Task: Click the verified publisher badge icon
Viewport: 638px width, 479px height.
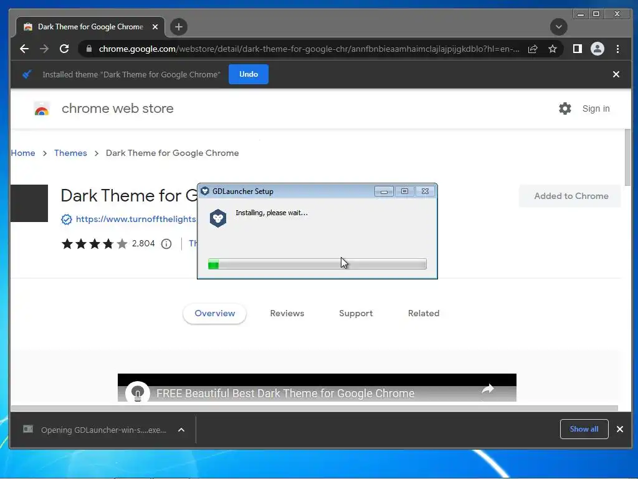Action: (66, 220)
